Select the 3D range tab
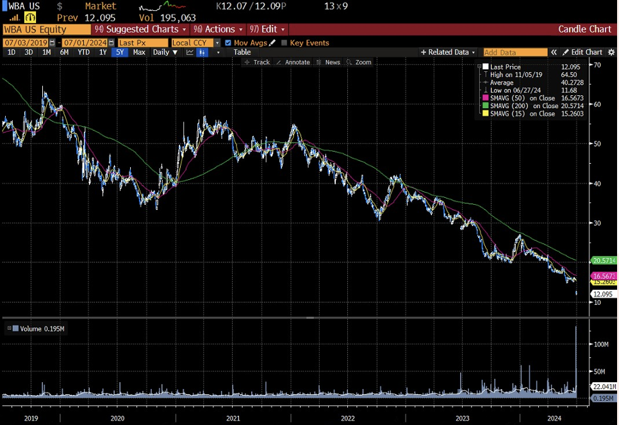Image resolution: width=619 pixels, height=425 pixels. pos(28,52)
